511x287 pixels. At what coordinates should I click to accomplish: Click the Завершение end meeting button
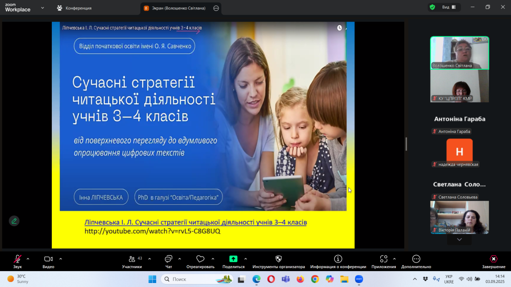click(493, 260)
